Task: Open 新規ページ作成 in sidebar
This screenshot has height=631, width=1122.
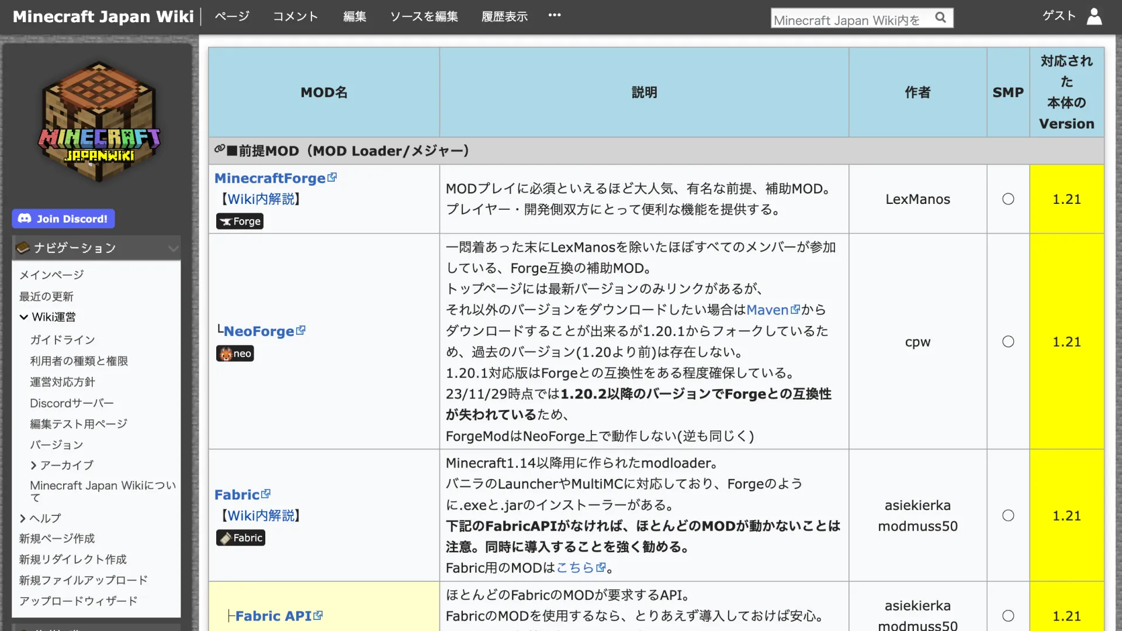Action: [57, 539]
